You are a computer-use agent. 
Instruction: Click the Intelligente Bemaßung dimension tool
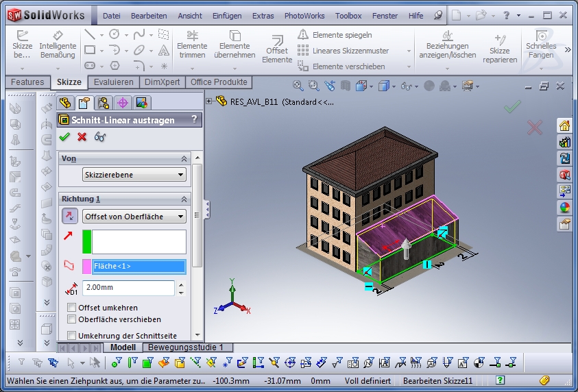coord(58,45)
